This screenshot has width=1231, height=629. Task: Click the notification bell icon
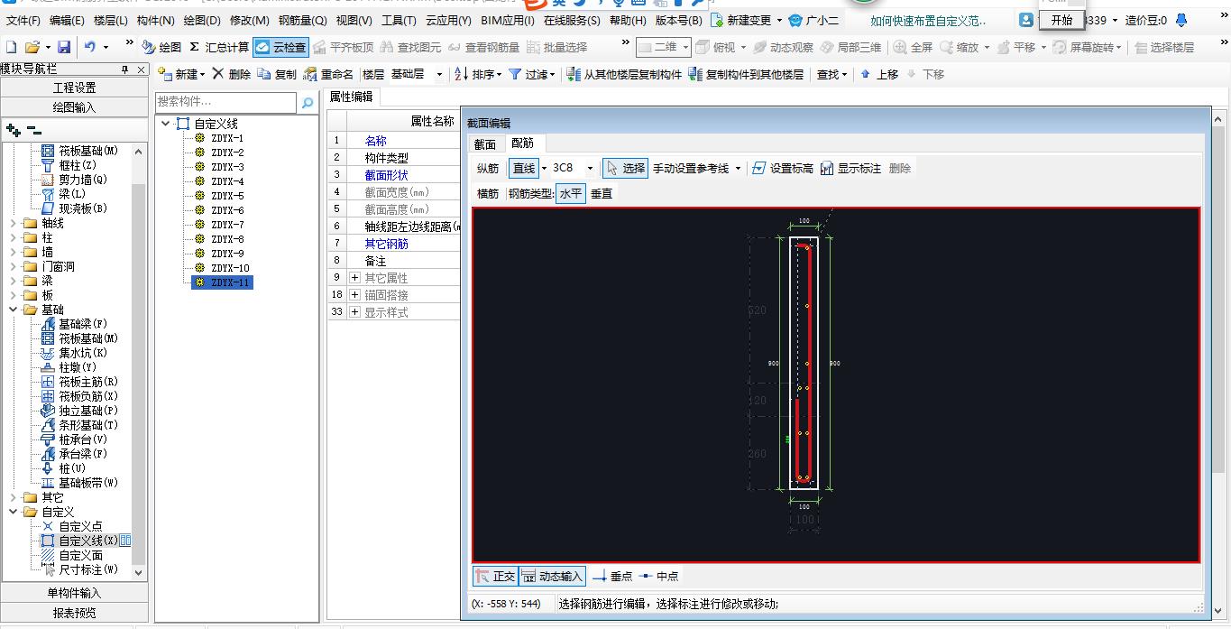(1181, 20)
